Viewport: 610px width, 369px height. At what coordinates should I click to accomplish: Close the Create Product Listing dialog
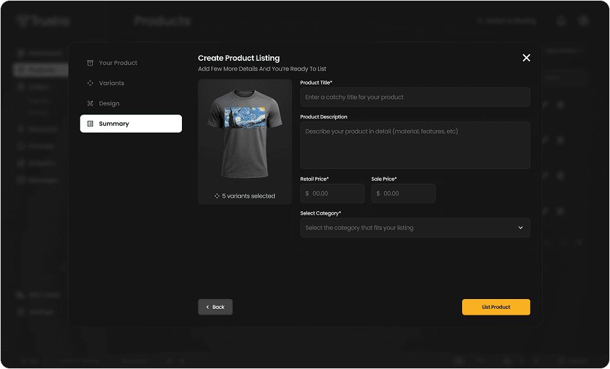[526, 58]
